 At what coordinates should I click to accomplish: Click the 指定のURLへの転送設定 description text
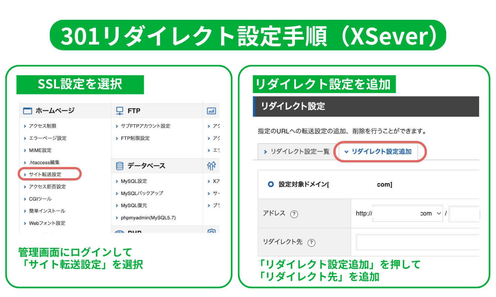[x=343, y=131]
